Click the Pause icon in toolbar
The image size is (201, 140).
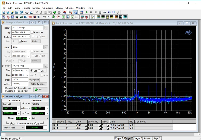[91, 12]
